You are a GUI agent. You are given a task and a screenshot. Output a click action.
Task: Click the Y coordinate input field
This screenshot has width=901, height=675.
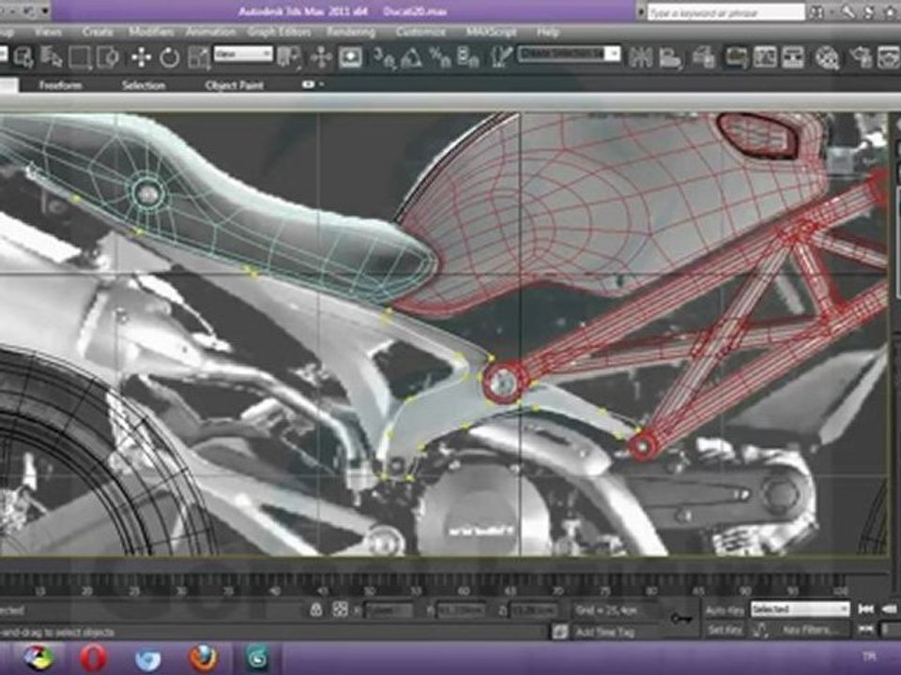(x=461, y=610)
